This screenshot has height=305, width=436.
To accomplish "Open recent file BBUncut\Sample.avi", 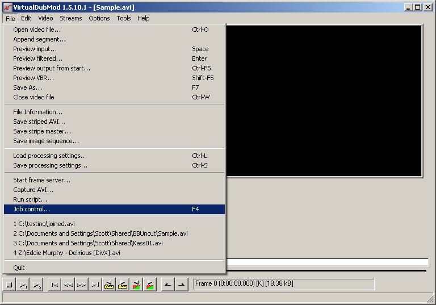I will coord(114,233).
